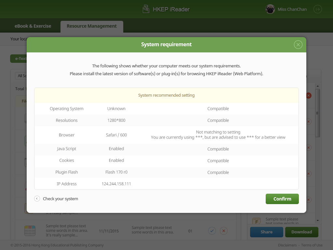
Task: Click the blue checkmark icon in bottom row
Action: point(212,231)
